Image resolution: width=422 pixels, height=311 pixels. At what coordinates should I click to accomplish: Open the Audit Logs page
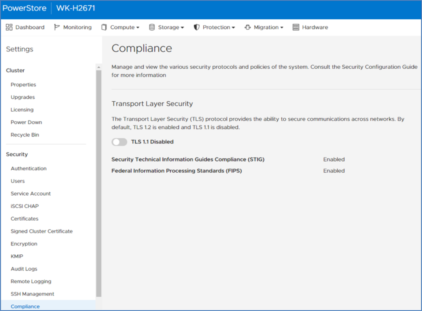click(x=24, y=269)
